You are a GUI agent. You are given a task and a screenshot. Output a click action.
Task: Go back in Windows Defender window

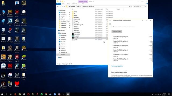coord(110,20)
